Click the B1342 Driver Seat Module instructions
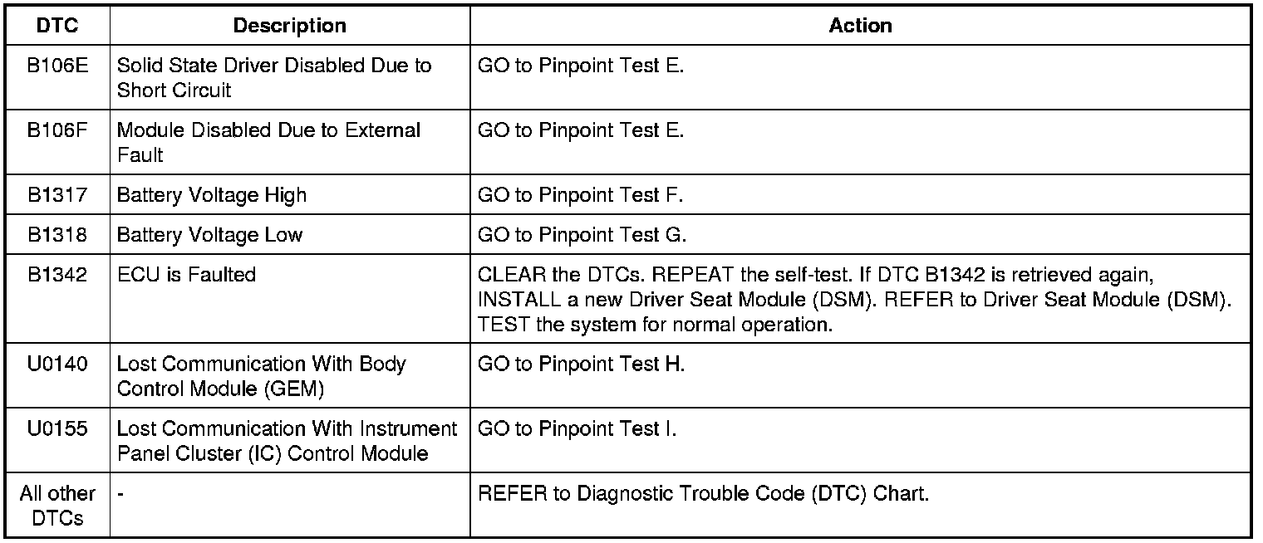The height and width of the screenshot is (543, 1263). coord(853,300)
